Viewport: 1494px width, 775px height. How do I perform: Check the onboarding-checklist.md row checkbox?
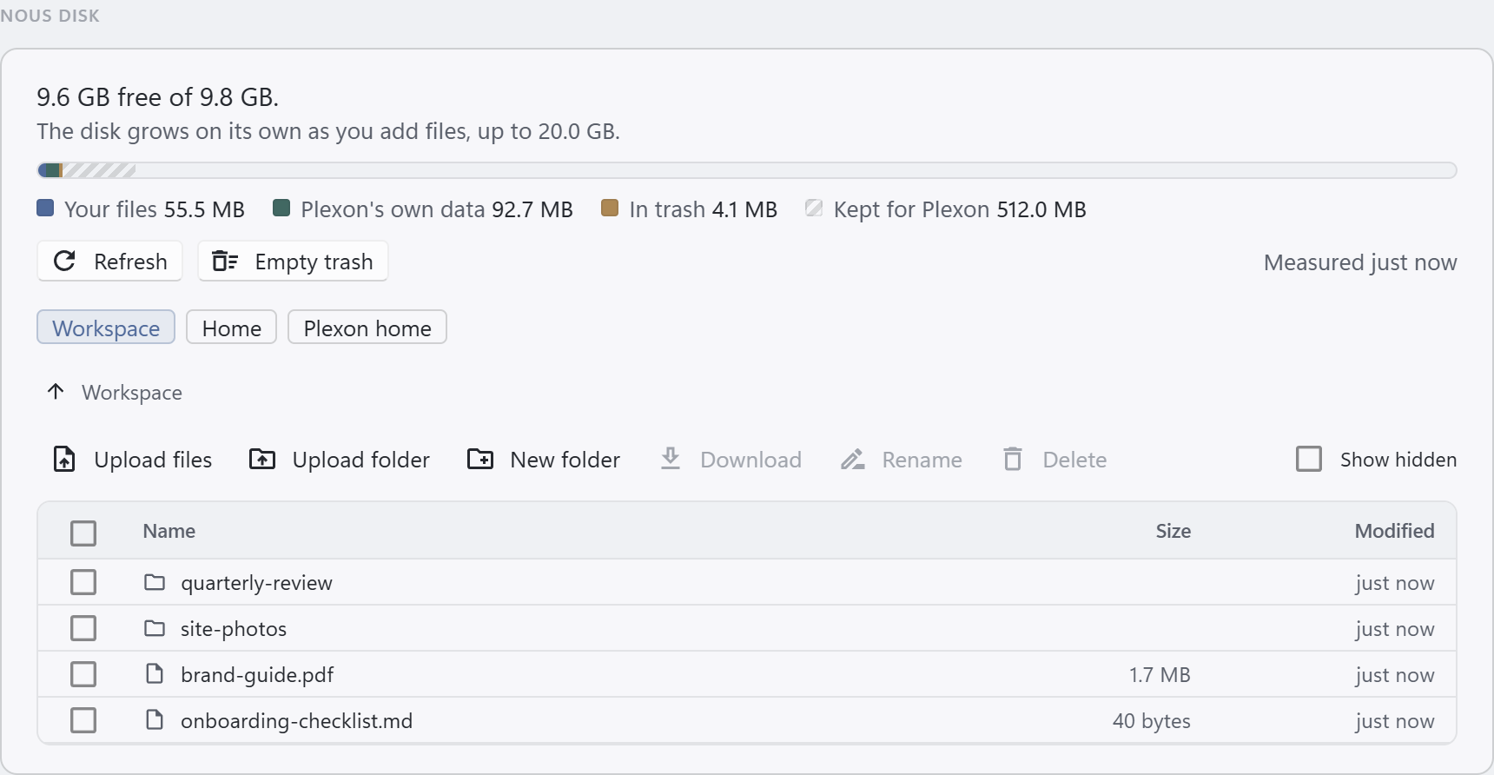pos(83,720)
